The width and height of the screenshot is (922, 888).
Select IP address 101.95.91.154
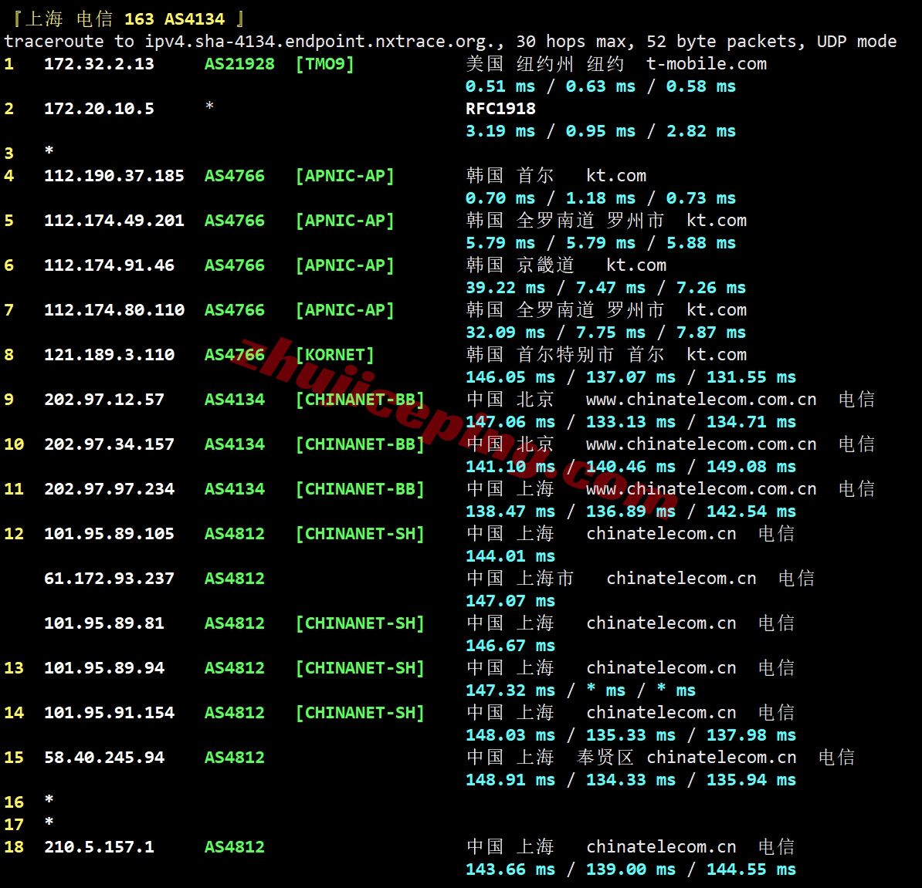109,713
